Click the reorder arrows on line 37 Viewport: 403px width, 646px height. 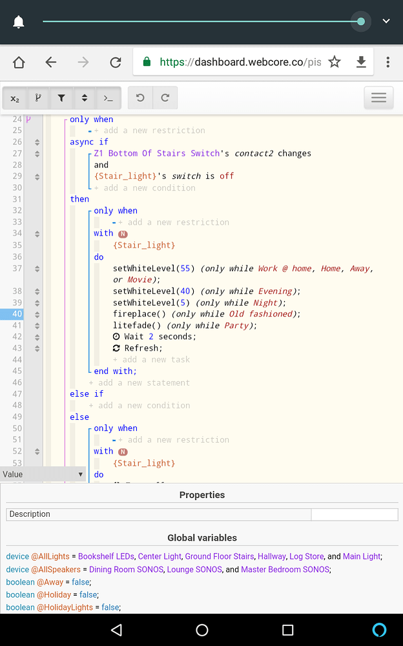[x=37, y=269]
